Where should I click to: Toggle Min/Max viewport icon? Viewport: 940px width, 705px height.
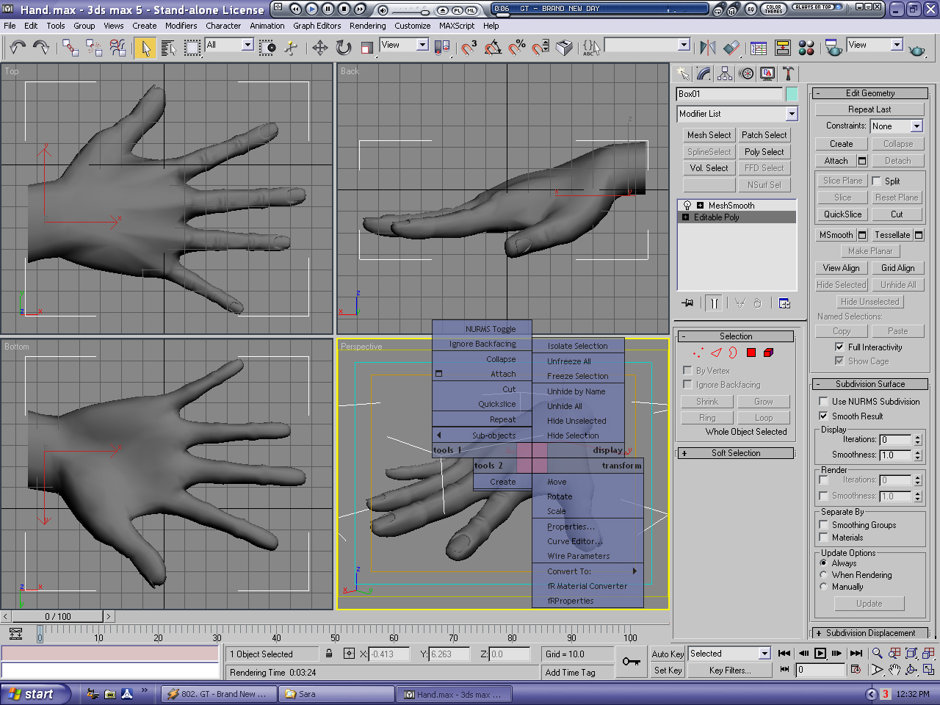tap(929, 670)
